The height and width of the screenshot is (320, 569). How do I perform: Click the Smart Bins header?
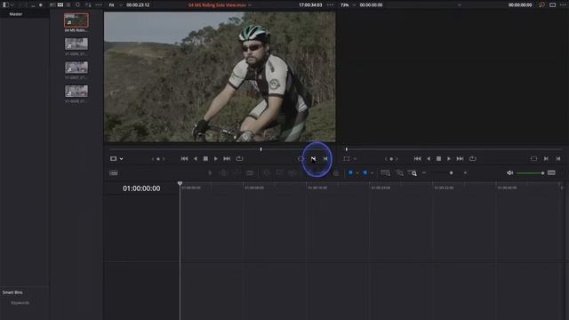[12, 292]
